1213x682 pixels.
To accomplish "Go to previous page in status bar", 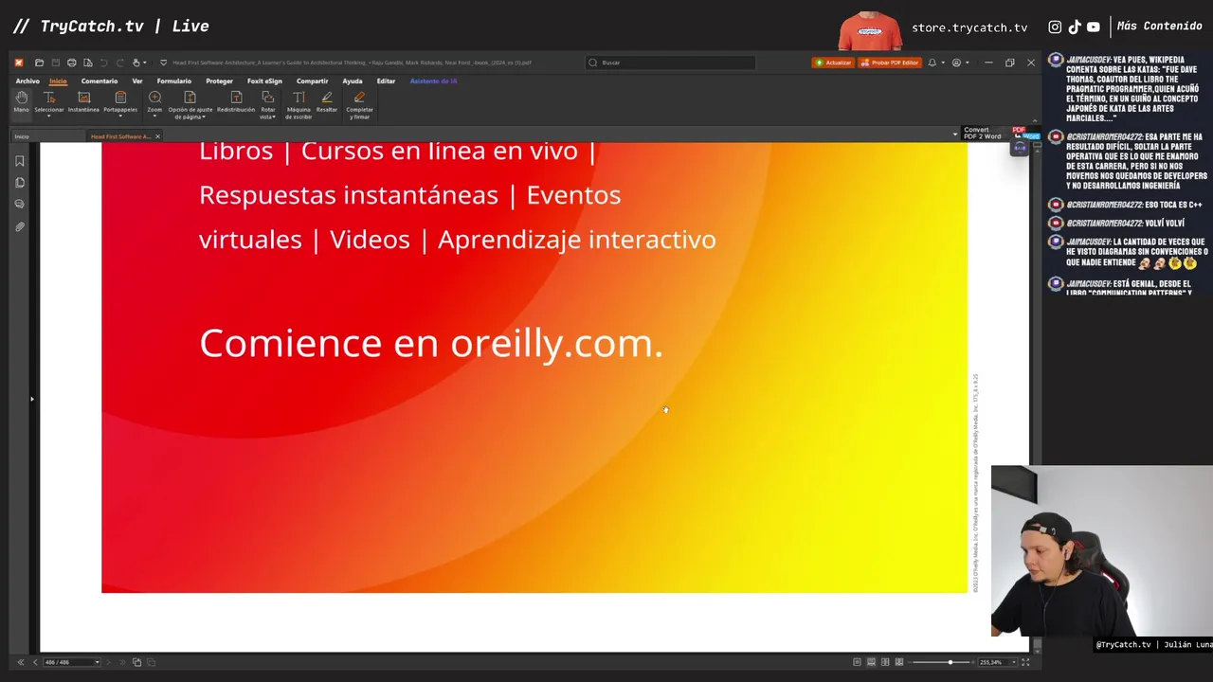I will [x=35, y=662].
